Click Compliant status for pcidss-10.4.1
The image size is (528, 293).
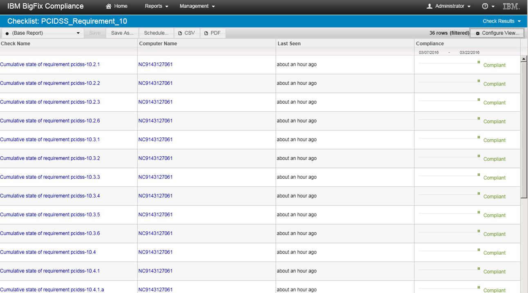pyautogui.click(x=494, y=272)
